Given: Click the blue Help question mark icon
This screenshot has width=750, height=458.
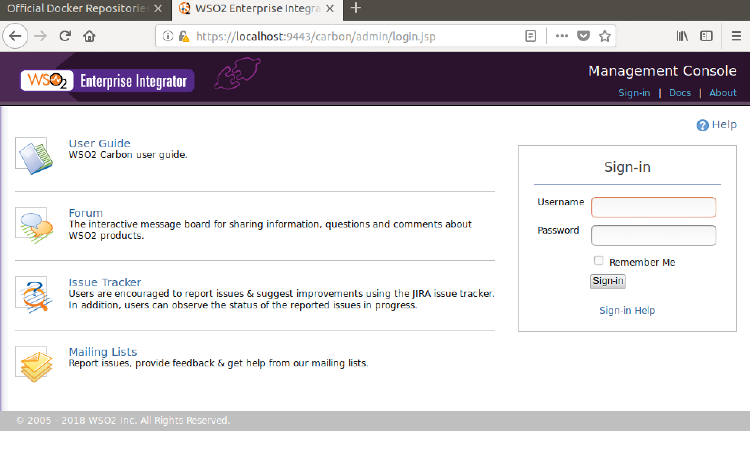Looking at the screenshot, I should [702, 125].
